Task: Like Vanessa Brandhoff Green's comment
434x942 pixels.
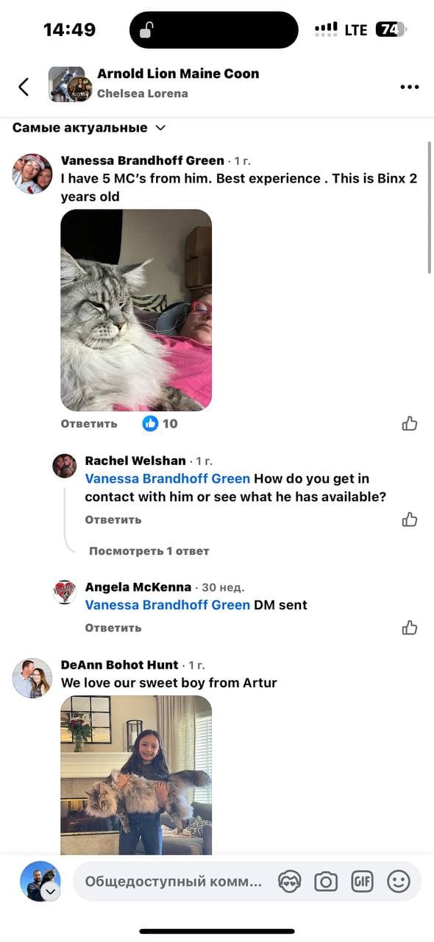Action: [410, 423]
